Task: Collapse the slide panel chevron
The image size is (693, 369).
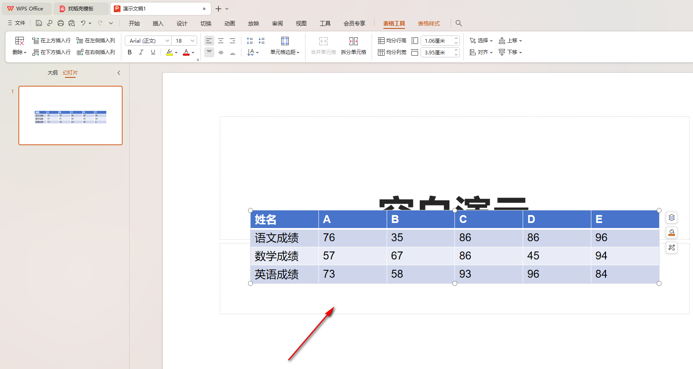Action: tap(119, 73)
